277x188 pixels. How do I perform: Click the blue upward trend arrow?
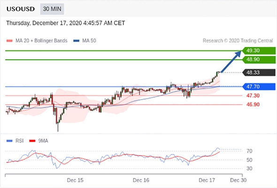tap(231, 62)
